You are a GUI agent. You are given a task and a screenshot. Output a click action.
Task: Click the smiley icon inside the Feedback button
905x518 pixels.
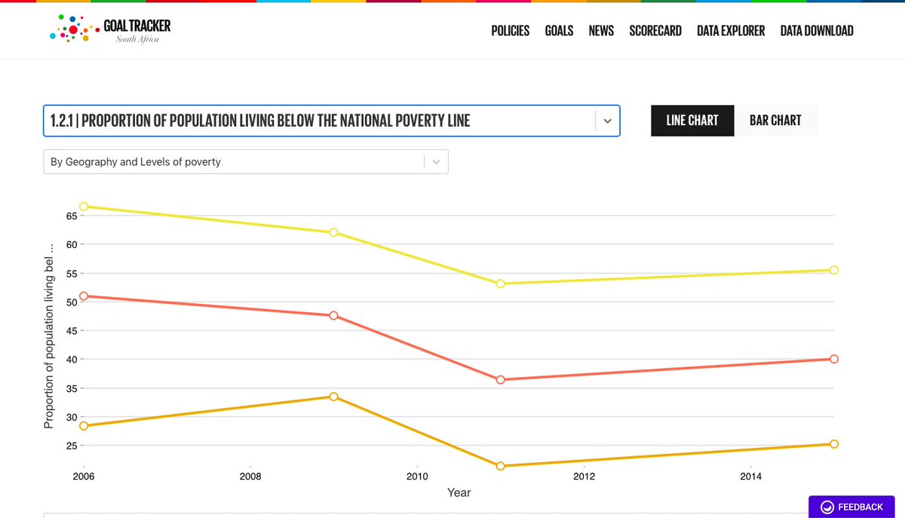tap(828, 507)
